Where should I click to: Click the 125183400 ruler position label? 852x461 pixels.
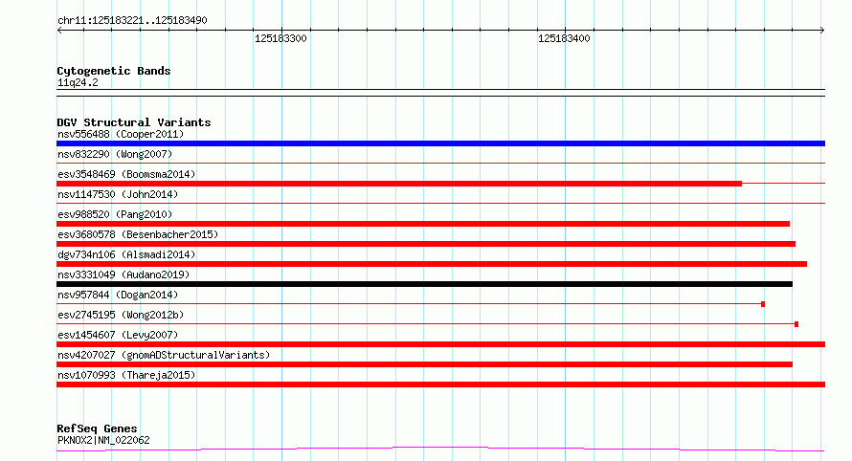[x=564, y=38]
